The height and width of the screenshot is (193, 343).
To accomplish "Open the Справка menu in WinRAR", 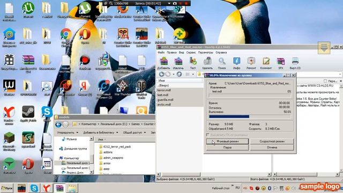I will (x=221, y=53).
